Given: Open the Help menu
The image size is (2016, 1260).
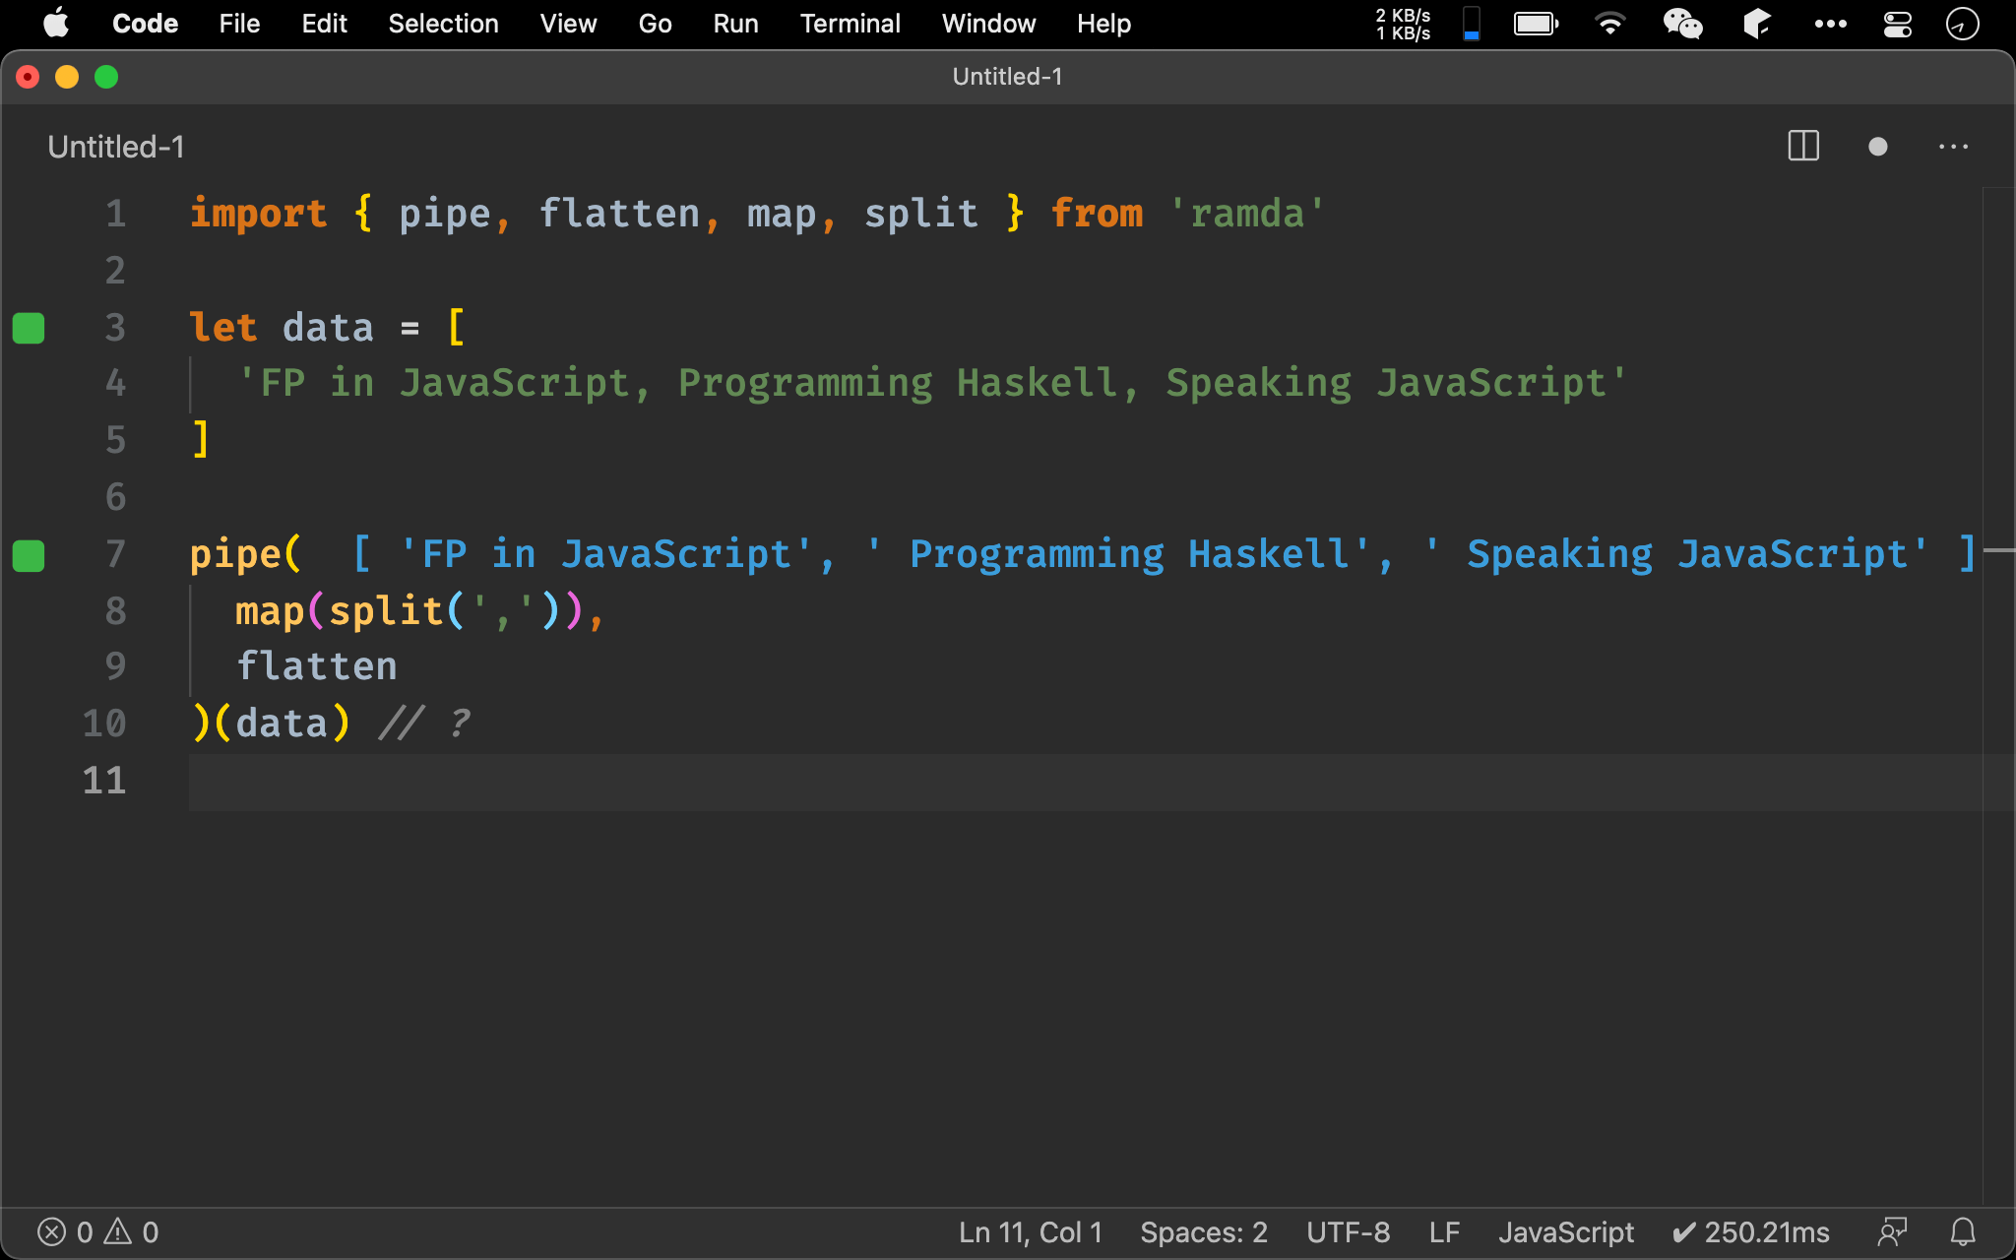Looking at the screenshot, I should (x=1103, y=24).
